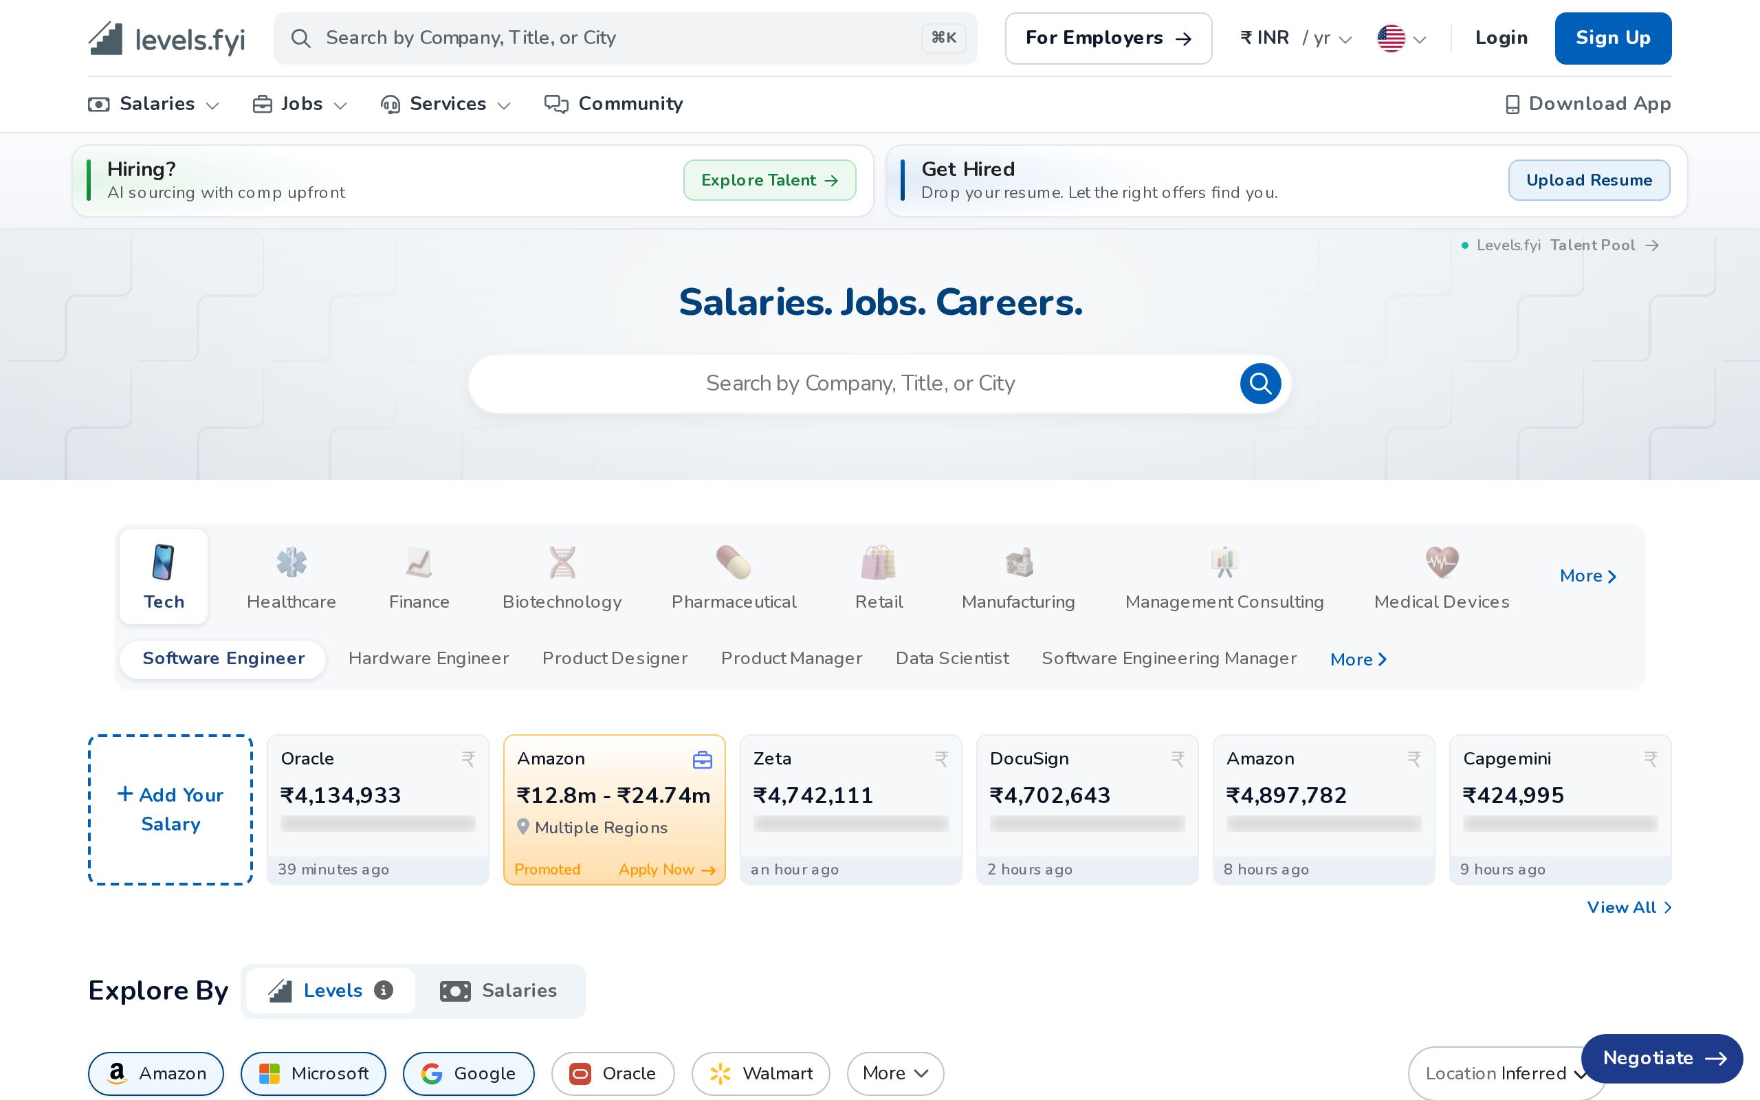This screenshot has width=1760, height=1100.
Task: Open the Services nav dropdown
Action: tap(445, 104)
